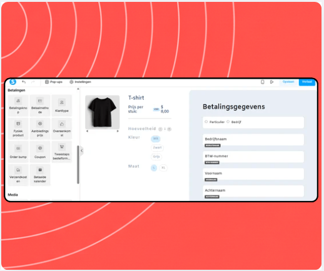Add a Tweestaps bestelformulier element
This screenshot has height=271, width=324.
[x=62, y=152]
